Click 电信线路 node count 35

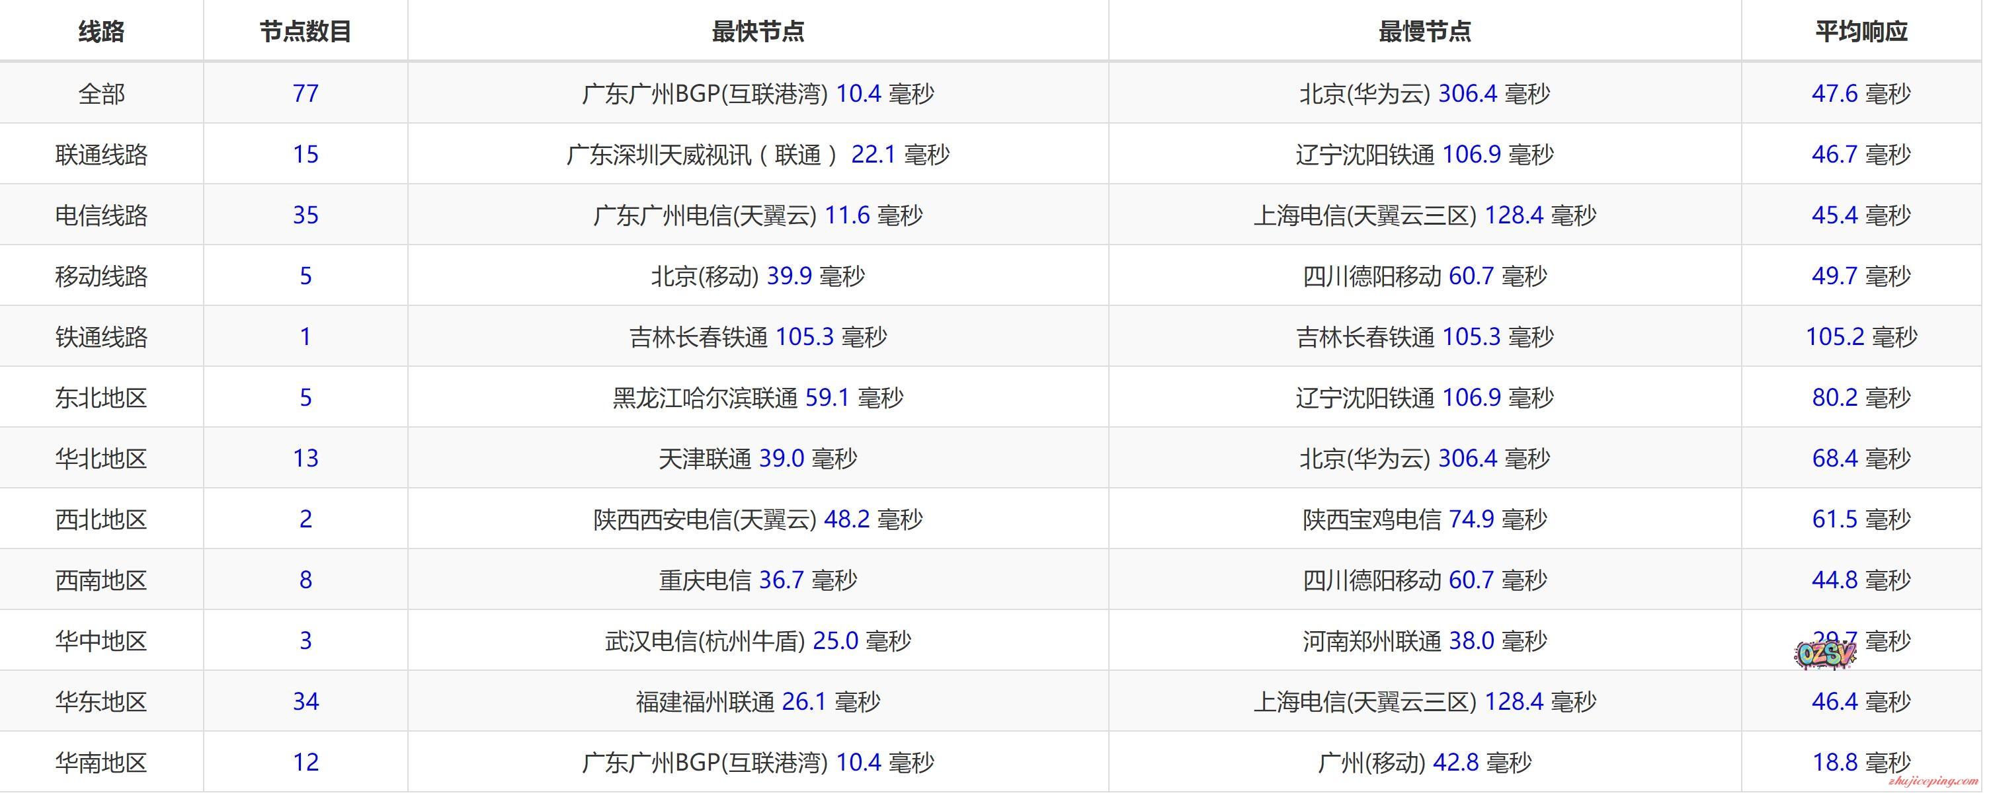[305, 215]
